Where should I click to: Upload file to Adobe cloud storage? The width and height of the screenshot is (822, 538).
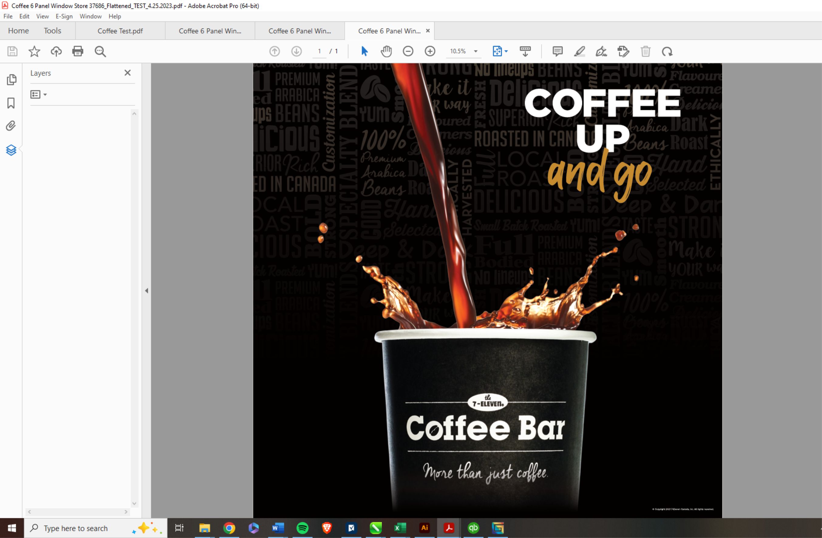point(56,51)
